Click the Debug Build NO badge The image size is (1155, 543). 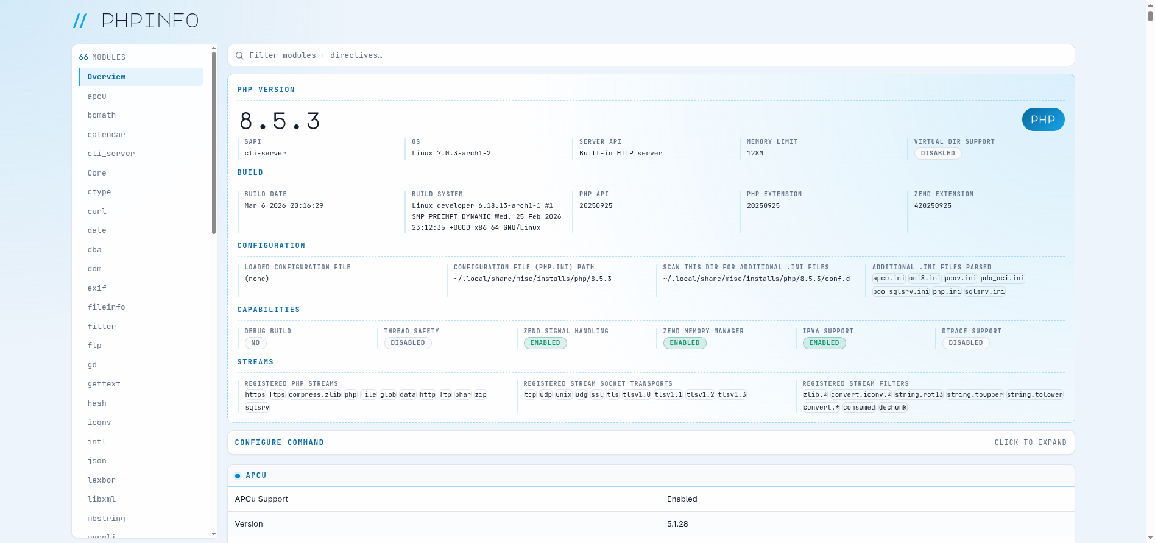255,343
